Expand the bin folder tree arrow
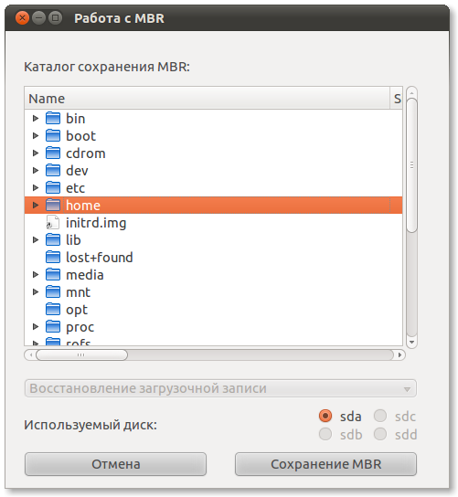This screenshot has height=497, width=458. click(36, 118)
